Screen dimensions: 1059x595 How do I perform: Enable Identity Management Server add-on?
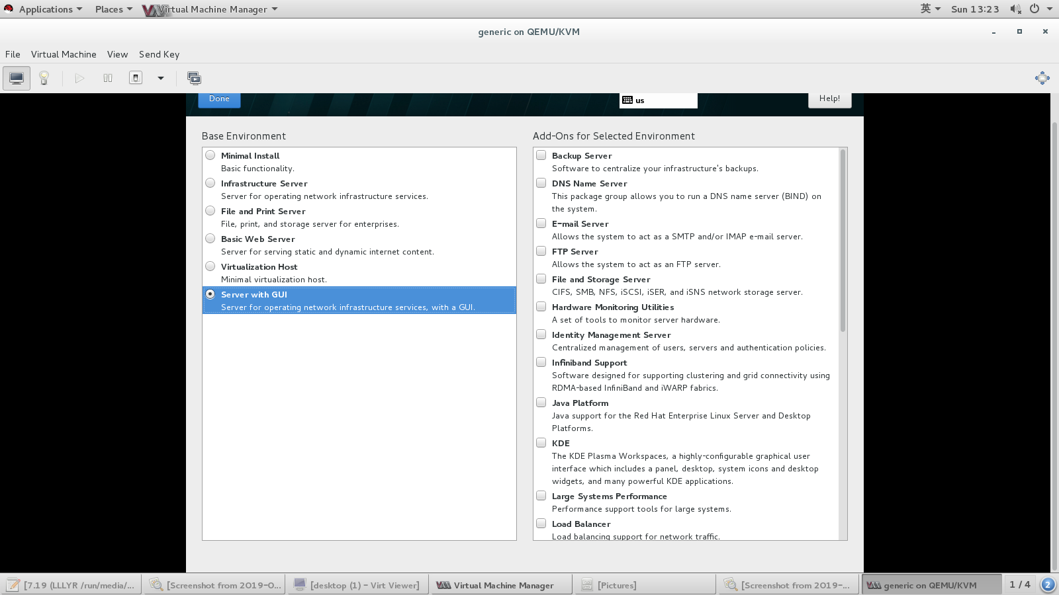[x=541, y=335]
